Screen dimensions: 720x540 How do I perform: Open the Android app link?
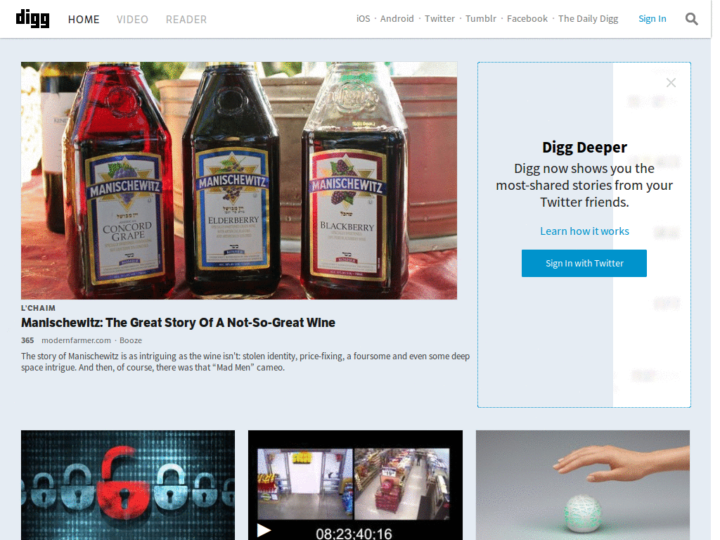pyautogui.click(x=397, y=19)
